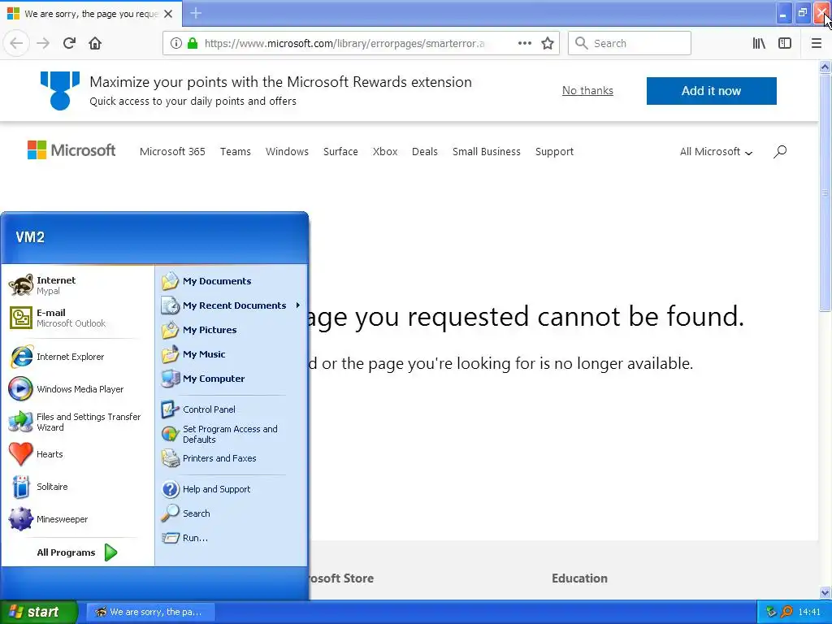The image size is (832, 624).
Task: Click the page scrollbar down arrow
Action: 825,592
